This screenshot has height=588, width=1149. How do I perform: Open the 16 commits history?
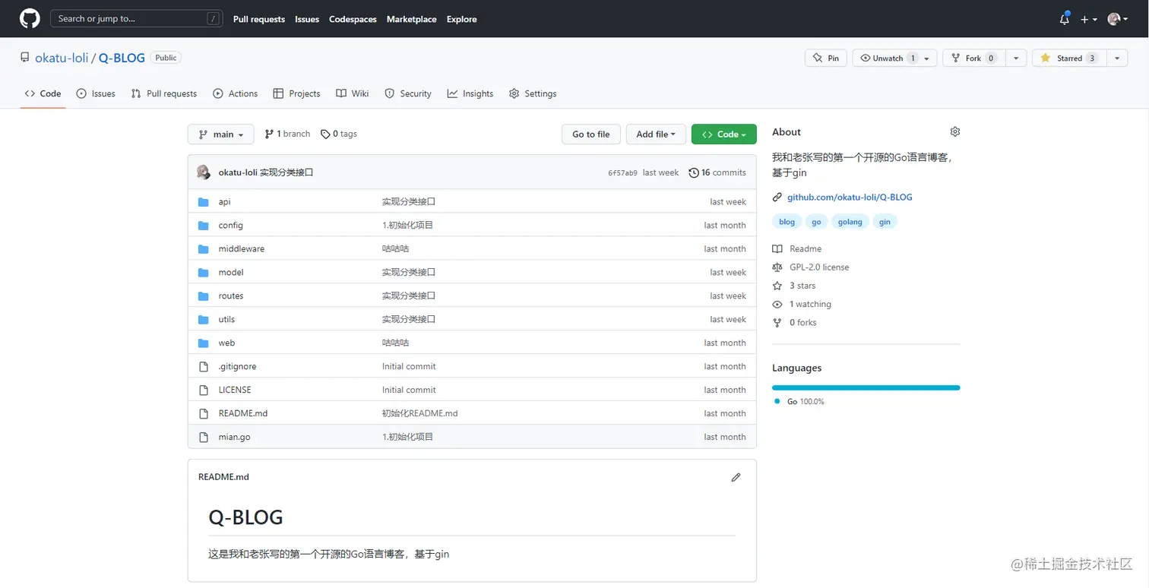tap(717, 172)
